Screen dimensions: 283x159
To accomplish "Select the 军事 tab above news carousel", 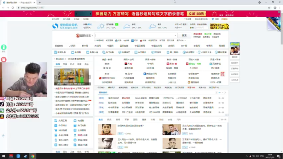I will click(x=65, y=64).
